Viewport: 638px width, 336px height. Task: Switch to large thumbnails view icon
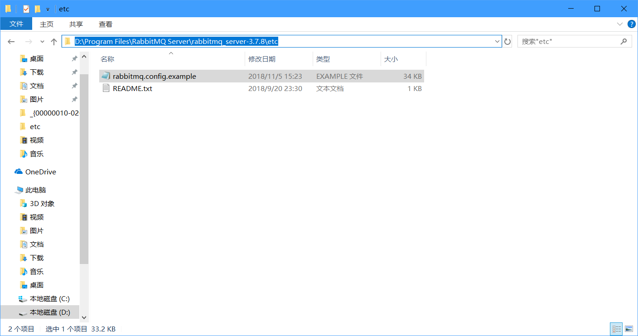click(628, 329)
